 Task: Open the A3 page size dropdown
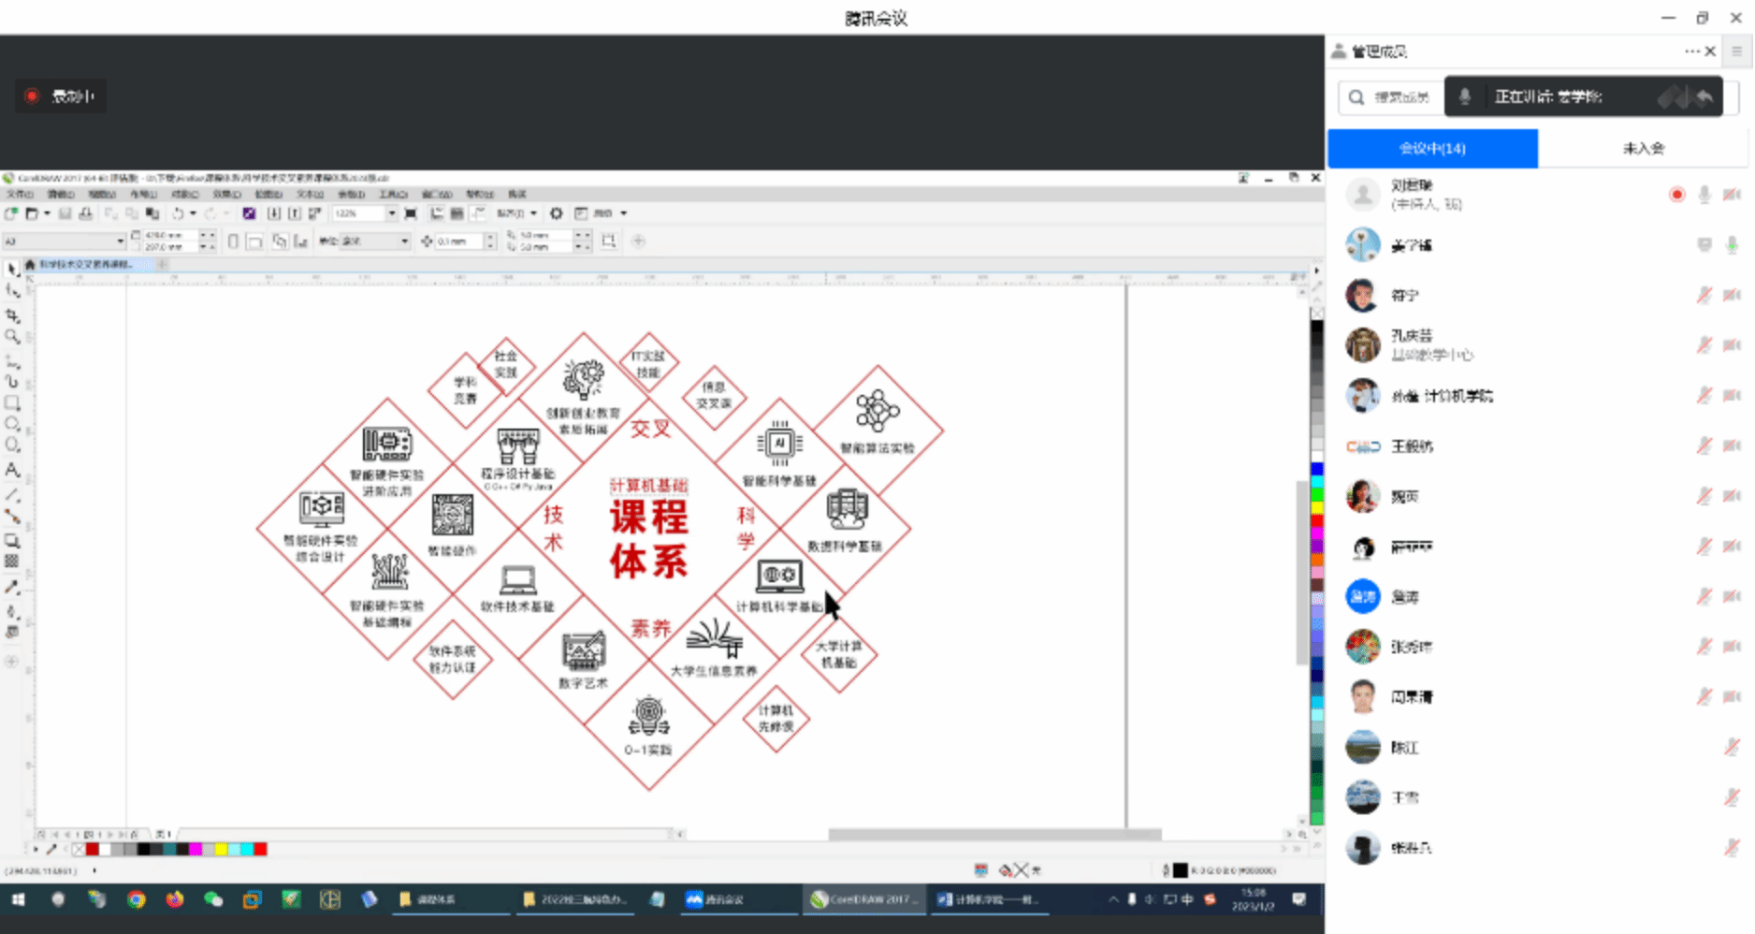[120, 241]
